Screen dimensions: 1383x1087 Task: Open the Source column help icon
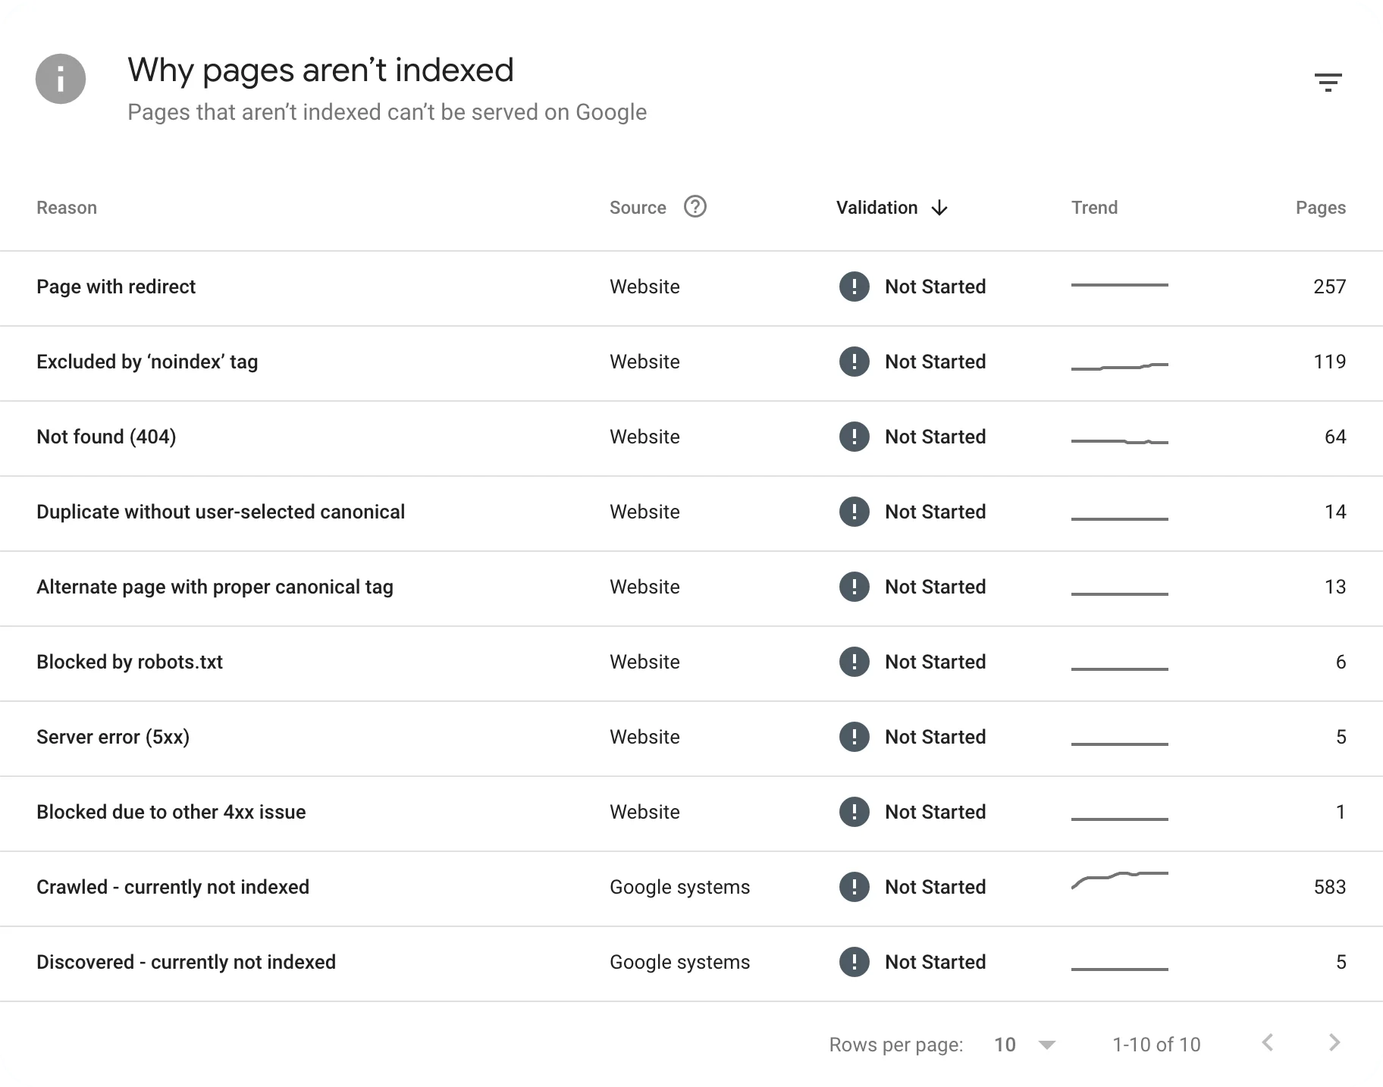click(695, 207)
